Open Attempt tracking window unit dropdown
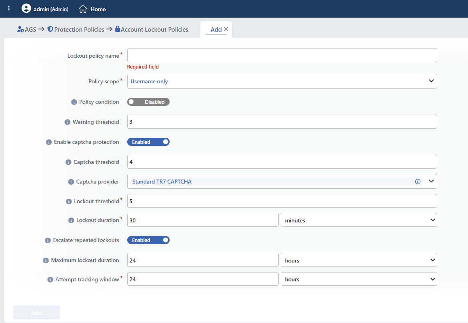The image size is (468, 323). tap(359, 279)
